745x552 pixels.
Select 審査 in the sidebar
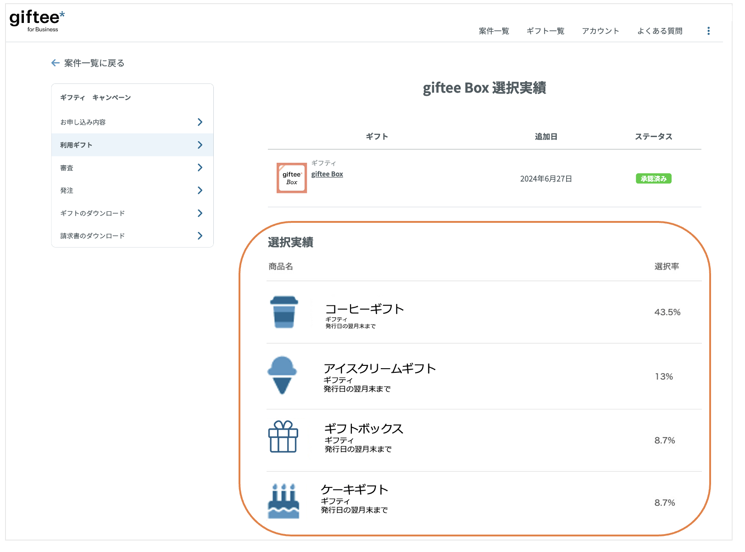click(x=133, y=168)
